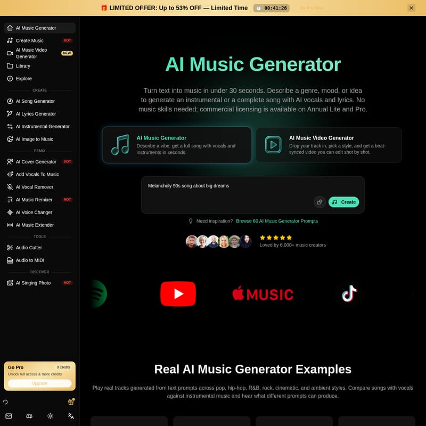Open the AI Image to Music item
Viewport: 426px width, 426px height.
pos(39,139)
